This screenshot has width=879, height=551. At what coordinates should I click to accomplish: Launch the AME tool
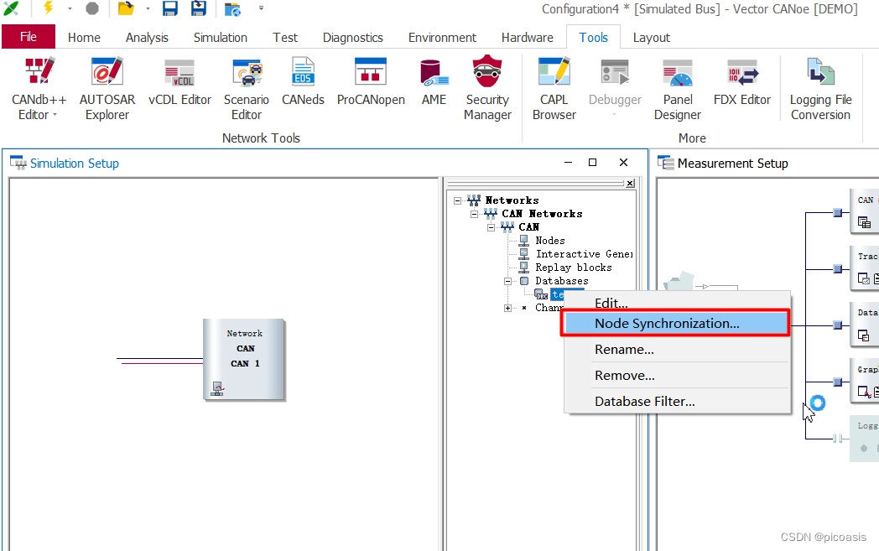click(434, 82)
